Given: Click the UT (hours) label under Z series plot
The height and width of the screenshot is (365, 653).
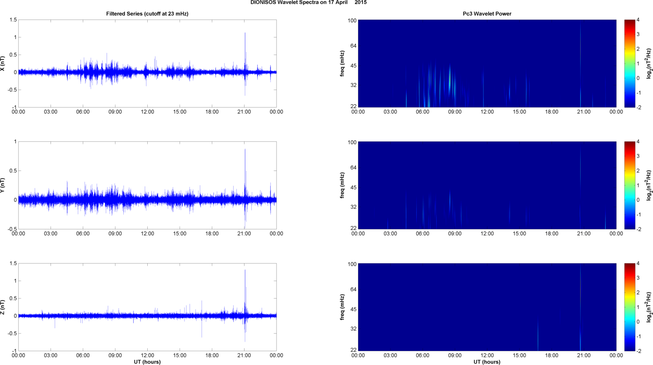Looking at the screenshot, I should point(147,362).
